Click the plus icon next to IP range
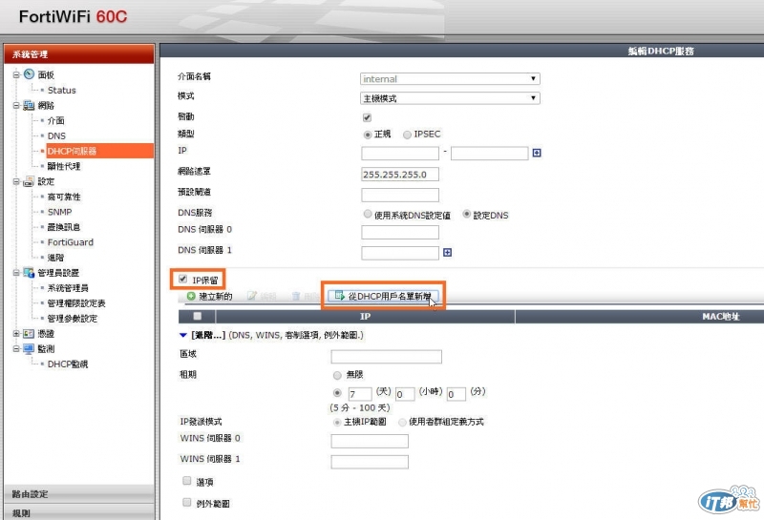 [537, 153]
